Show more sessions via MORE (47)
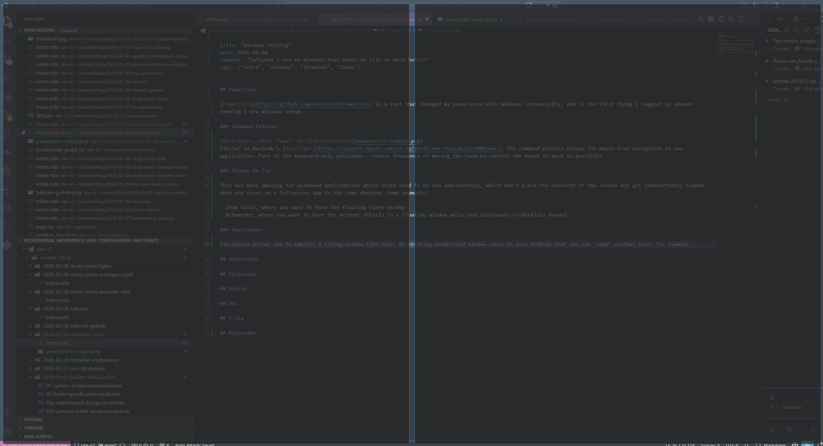Image resolution: width=823 pixels, height=446 pixels. (779, 100)
